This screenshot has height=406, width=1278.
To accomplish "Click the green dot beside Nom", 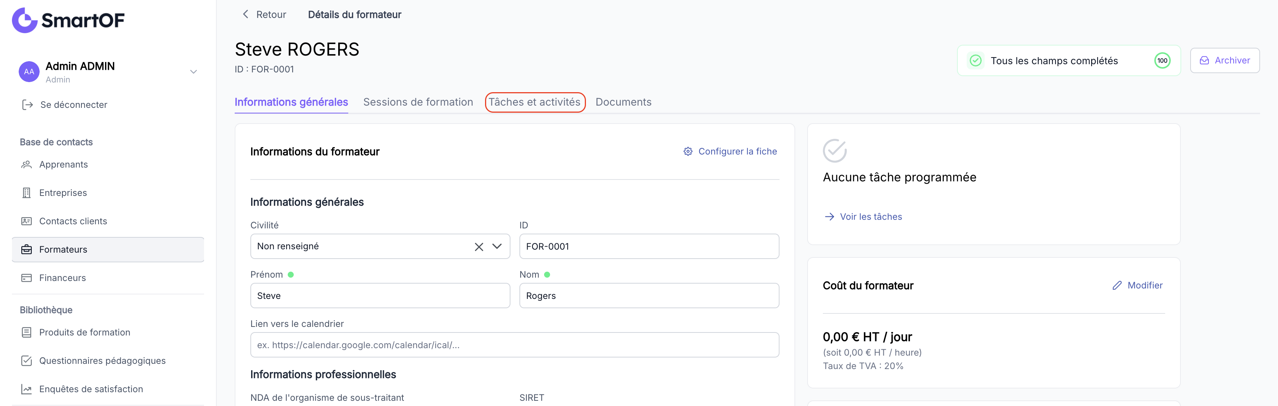I will [x=547, y=275].
